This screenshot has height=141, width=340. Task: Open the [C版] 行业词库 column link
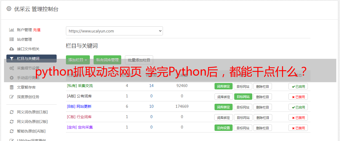(79, 117)
